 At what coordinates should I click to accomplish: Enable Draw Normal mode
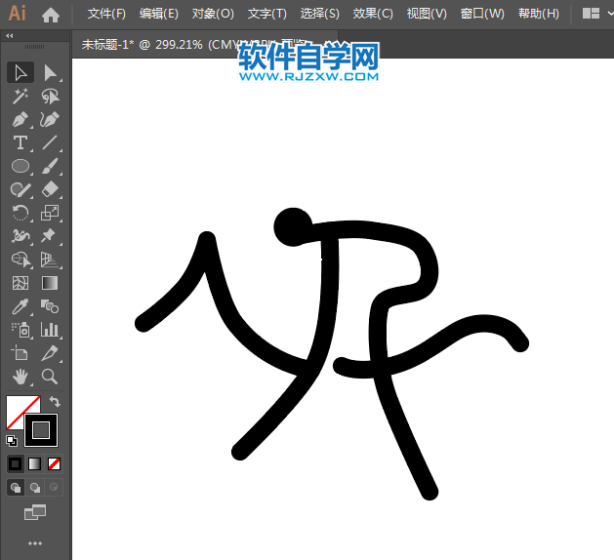point(16,488)
